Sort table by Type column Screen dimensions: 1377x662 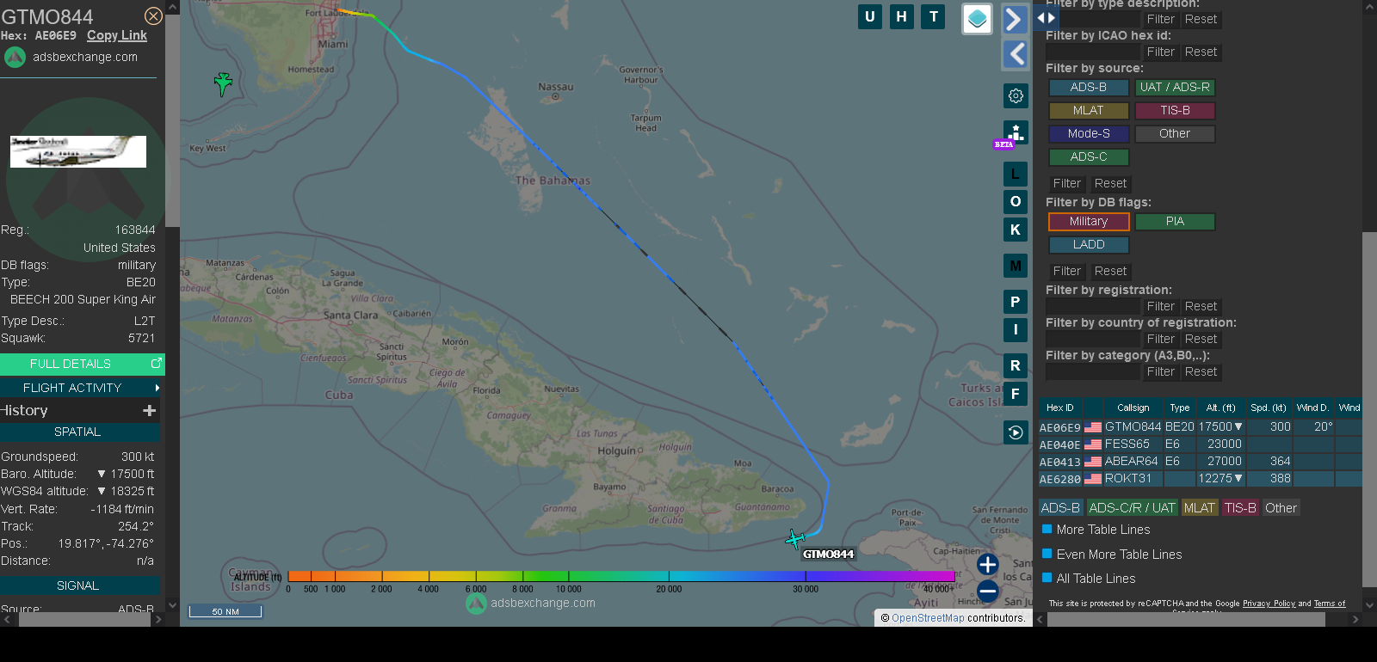point(1180,408)
